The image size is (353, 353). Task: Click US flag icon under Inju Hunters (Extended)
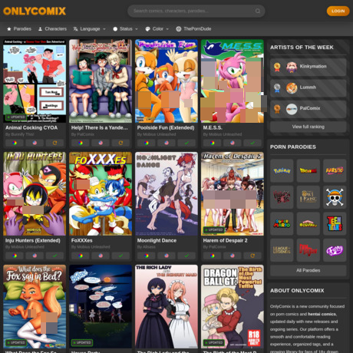coord(35,256)
